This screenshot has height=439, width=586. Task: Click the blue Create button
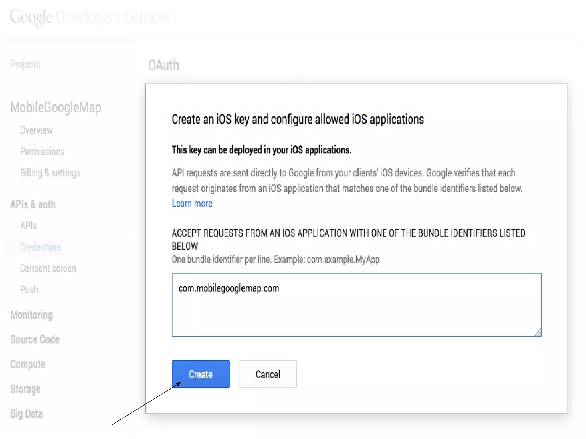point(201,374)
